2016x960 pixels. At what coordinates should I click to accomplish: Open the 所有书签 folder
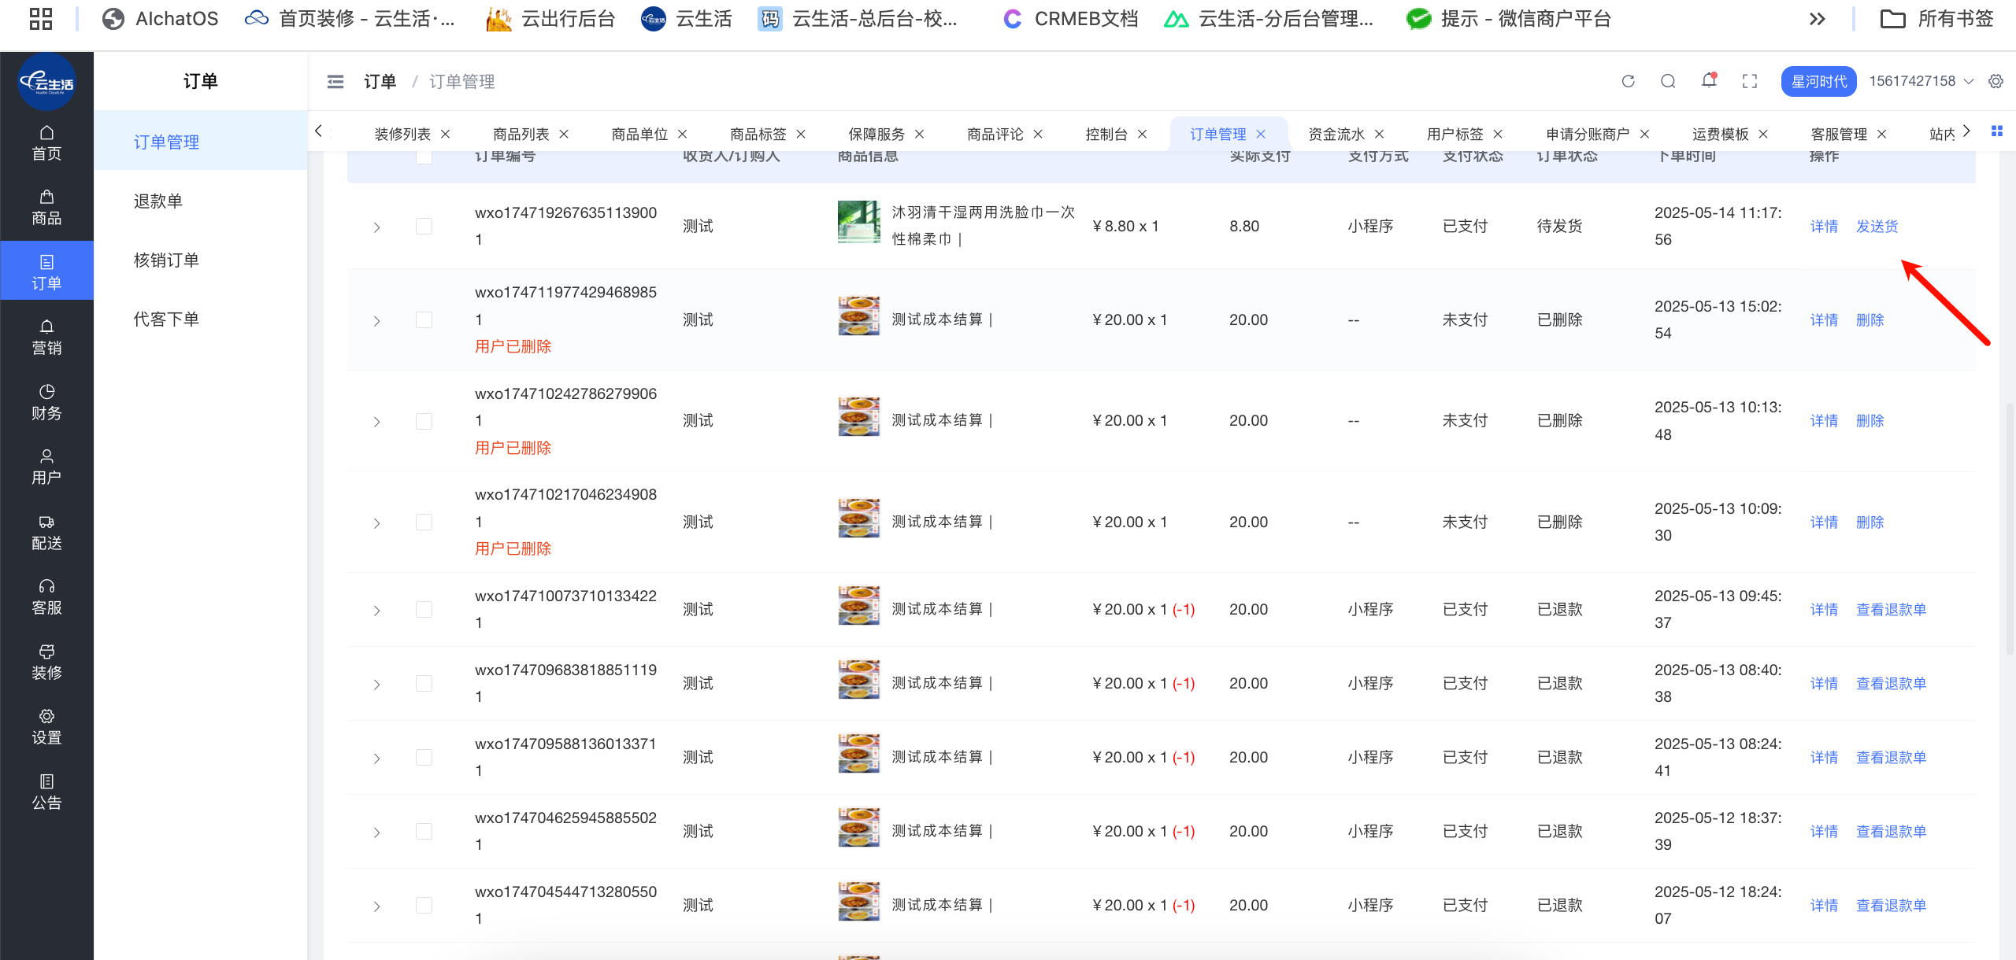pyautogui.click(x=1936, y=19)
